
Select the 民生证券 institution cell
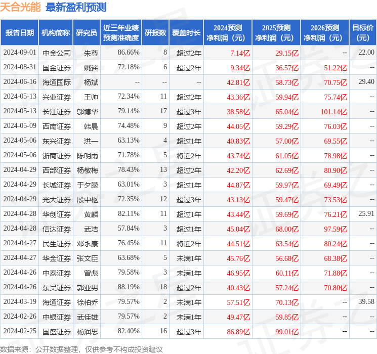[x=57, y=243]
